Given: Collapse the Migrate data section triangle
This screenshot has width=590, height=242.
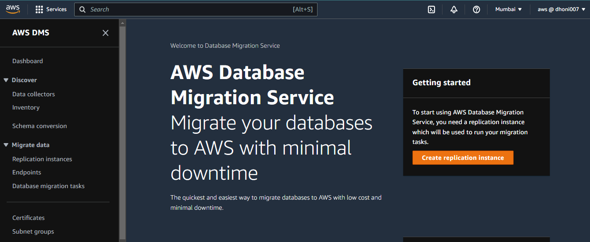Looking at the screenshot, I should (6, 145).
